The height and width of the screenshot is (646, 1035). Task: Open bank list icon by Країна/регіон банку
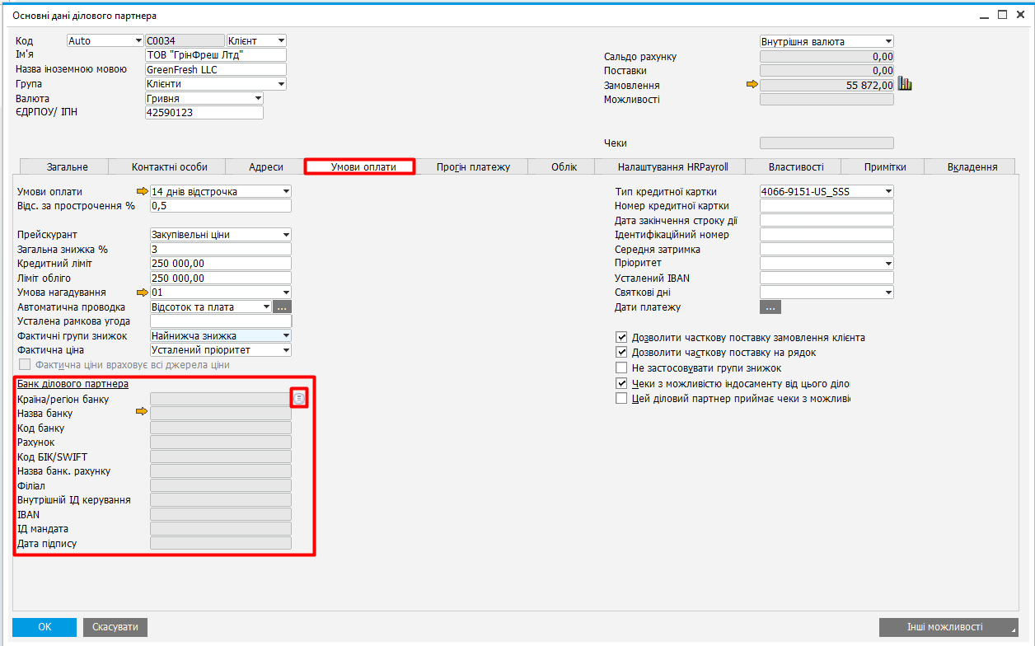pos(300,399)
